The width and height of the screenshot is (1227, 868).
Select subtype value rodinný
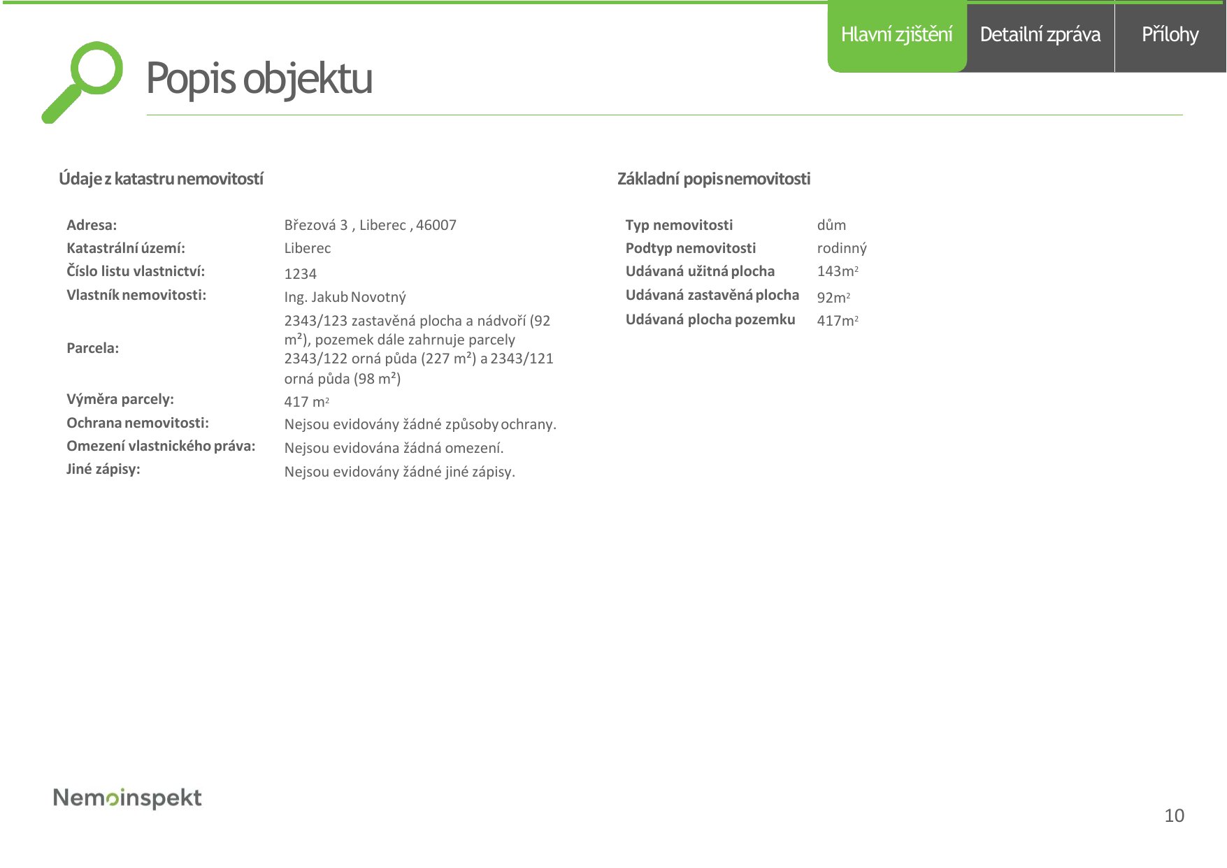(x=842, y=248)
